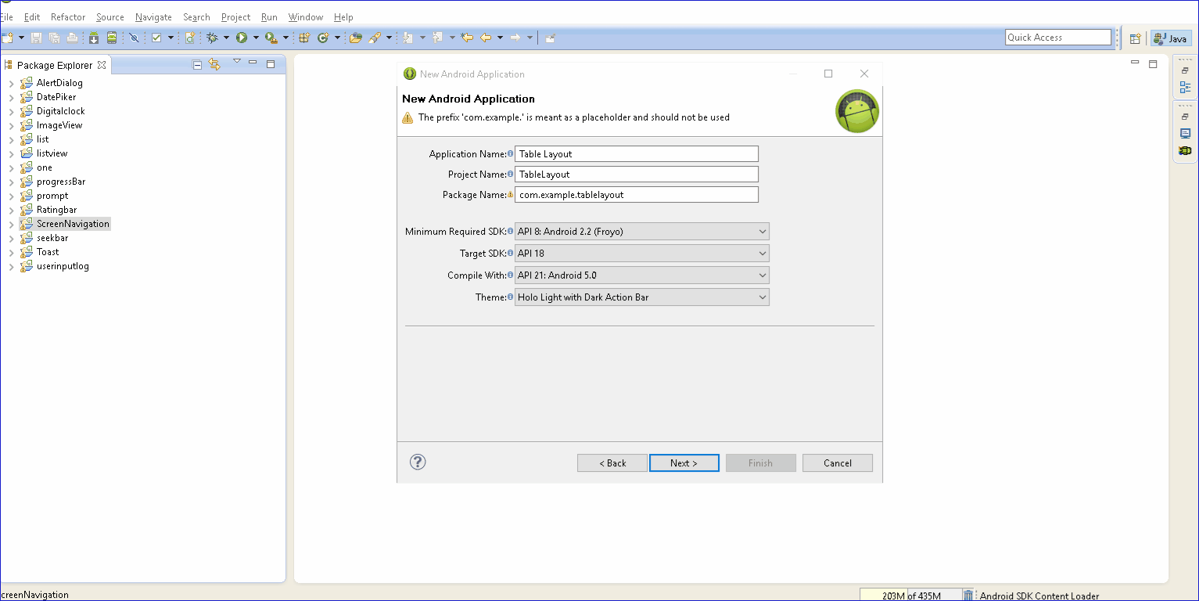Click the Next > button

[x=684, y=463]
